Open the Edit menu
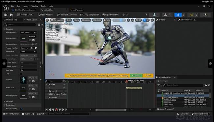 coord(19,6)
